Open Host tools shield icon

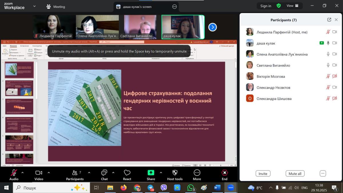tap(175, 173)
